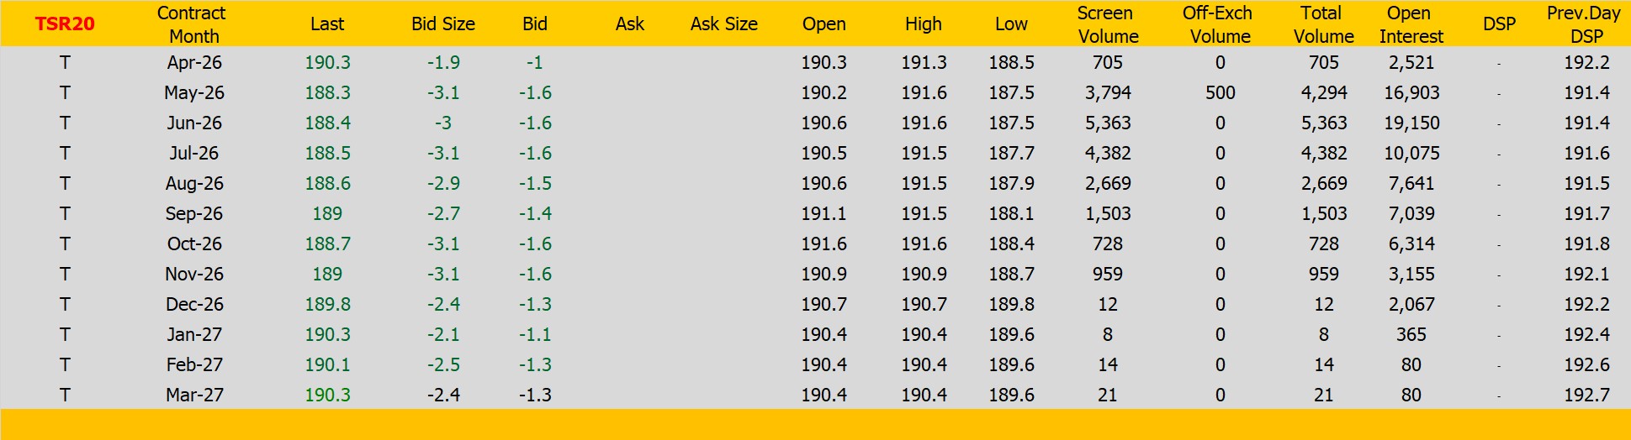Click the TSR20 header label
The image size is (1631, 440).
tap(65, 24)
